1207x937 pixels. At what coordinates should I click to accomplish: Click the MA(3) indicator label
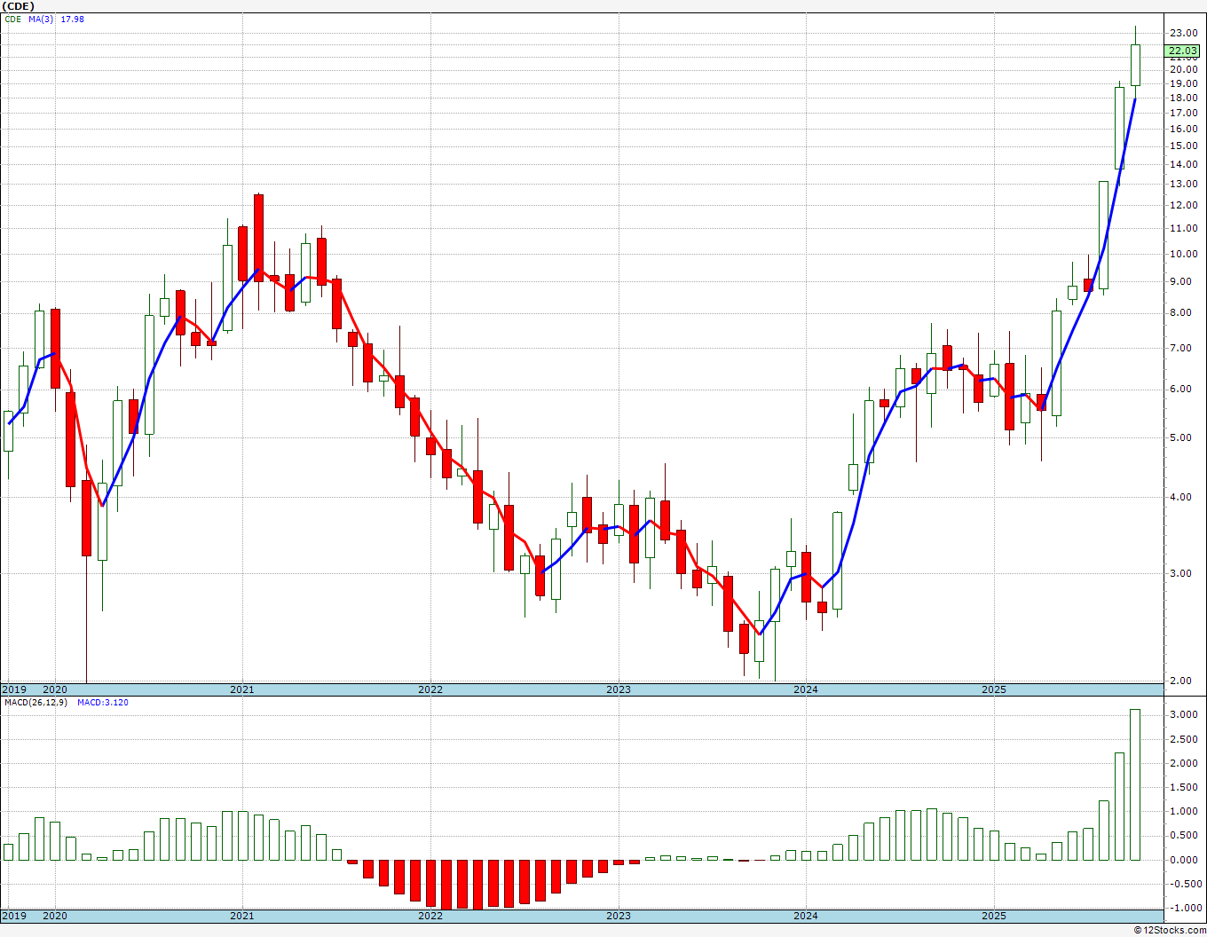(41, 20)
